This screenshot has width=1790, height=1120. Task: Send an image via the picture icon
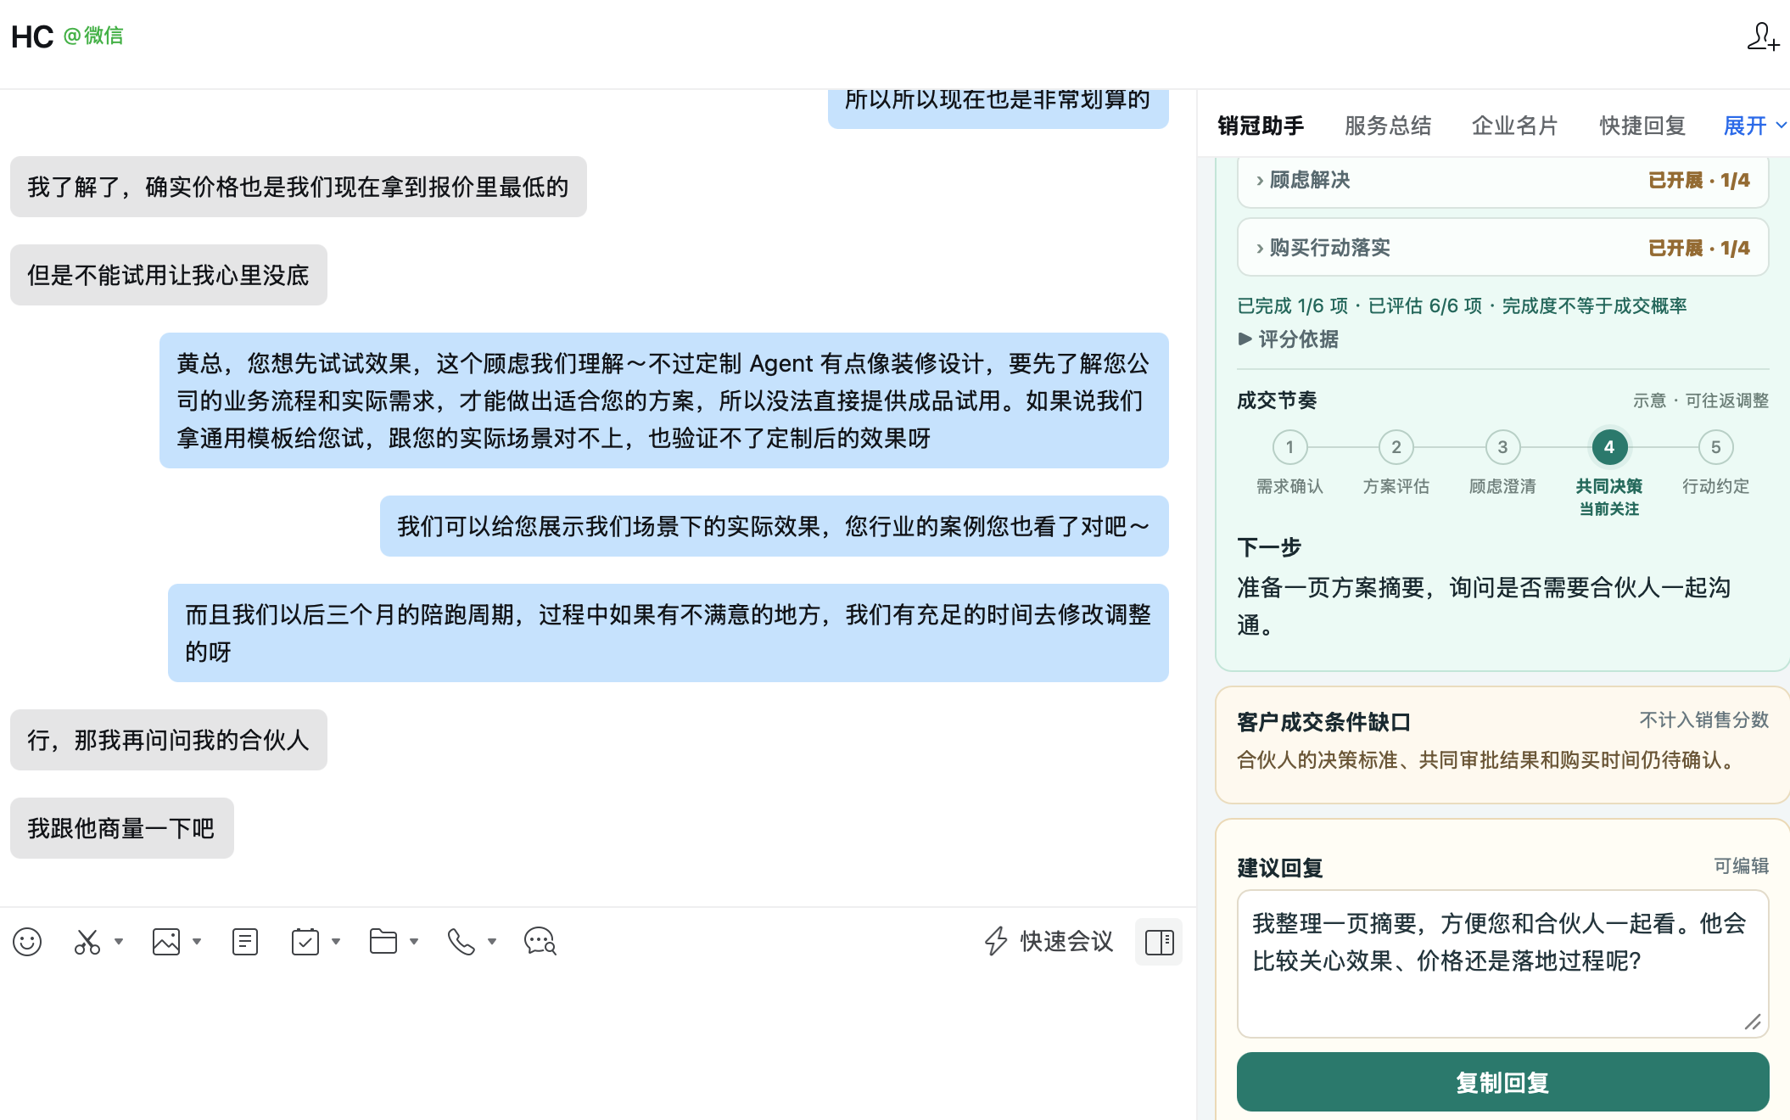(166, 942)
